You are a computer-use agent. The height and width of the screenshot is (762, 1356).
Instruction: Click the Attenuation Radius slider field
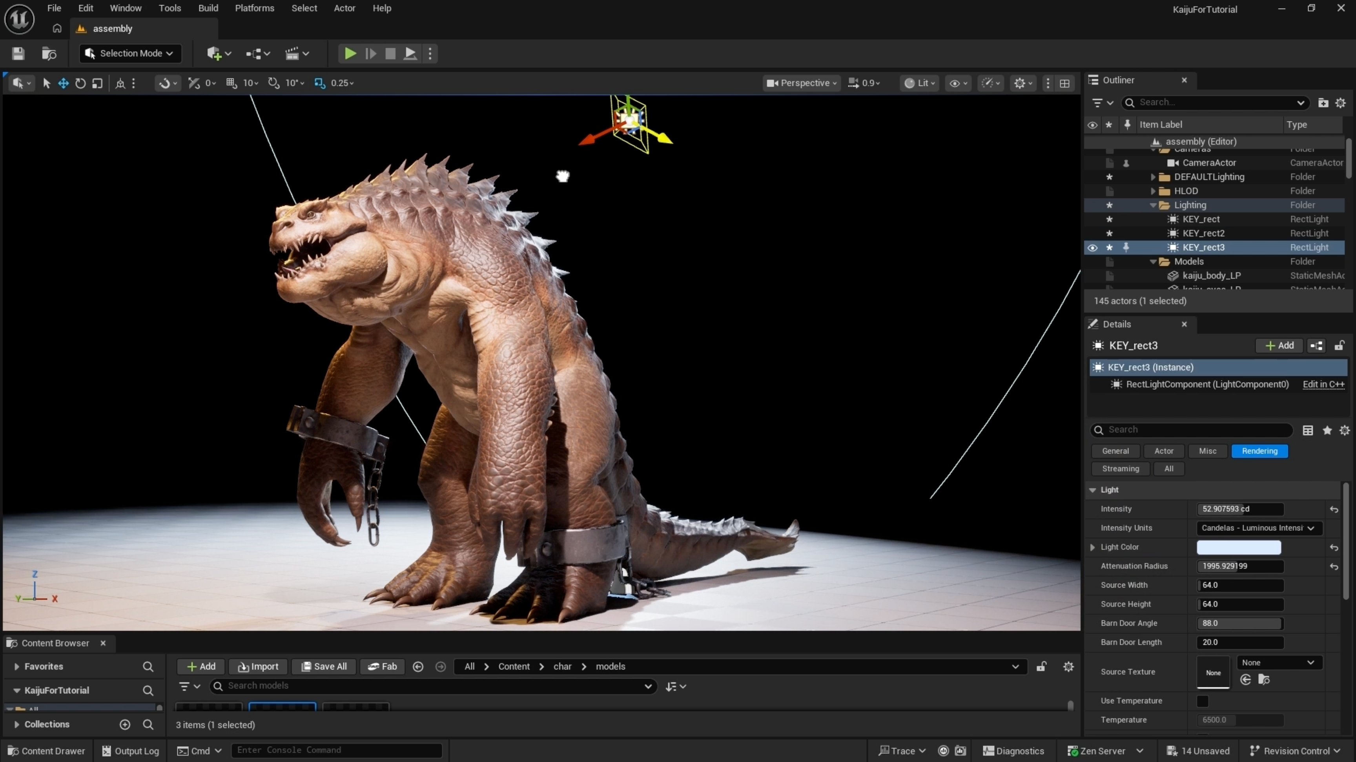point(1240,566)
